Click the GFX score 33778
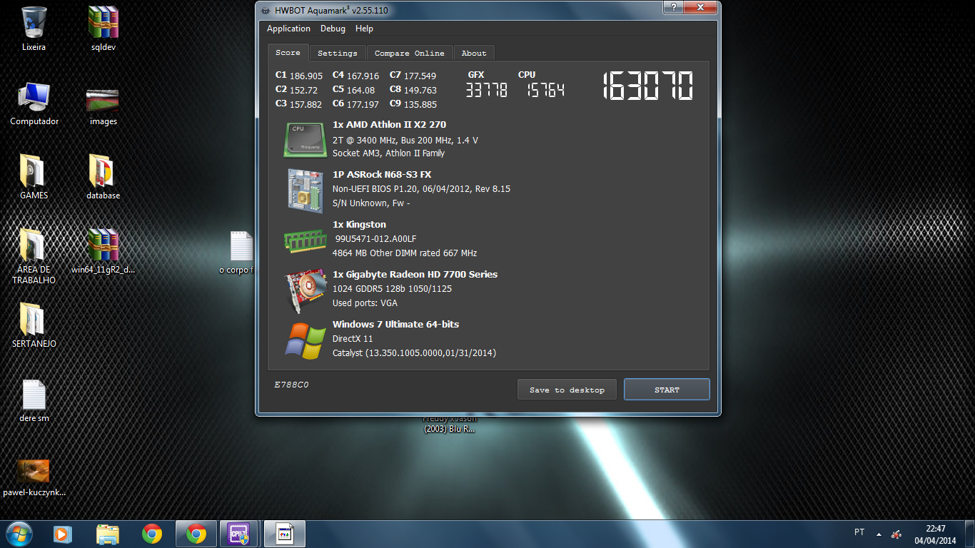The height and width of the screenshot is (548, 975). (x=487, y=90)
